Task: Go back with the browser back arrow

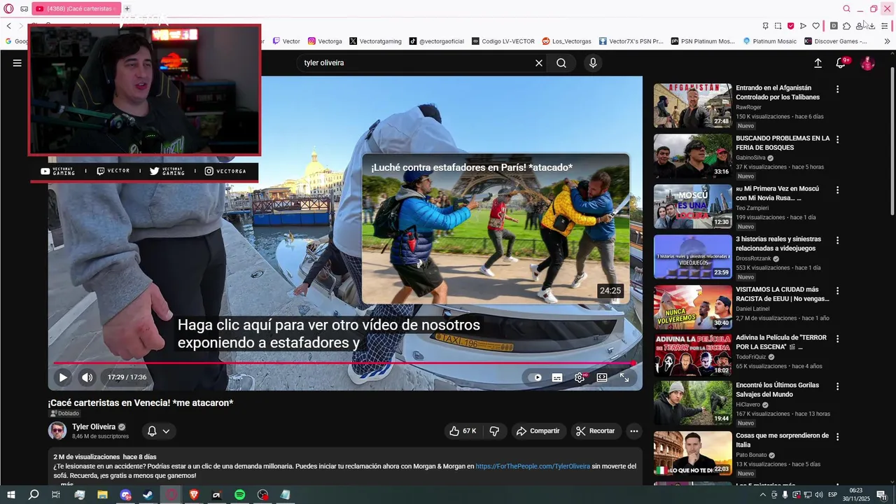Action: (x=8, y=26)
